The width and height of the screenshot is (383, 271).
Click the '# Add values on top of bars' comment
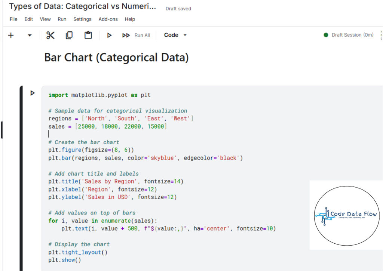92,213
